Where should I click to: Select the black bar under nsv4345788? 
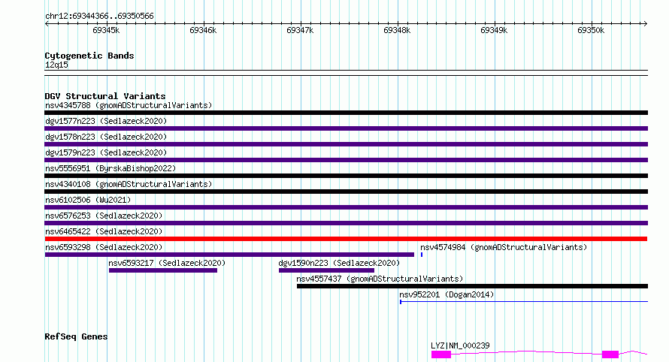click(346, 113)
